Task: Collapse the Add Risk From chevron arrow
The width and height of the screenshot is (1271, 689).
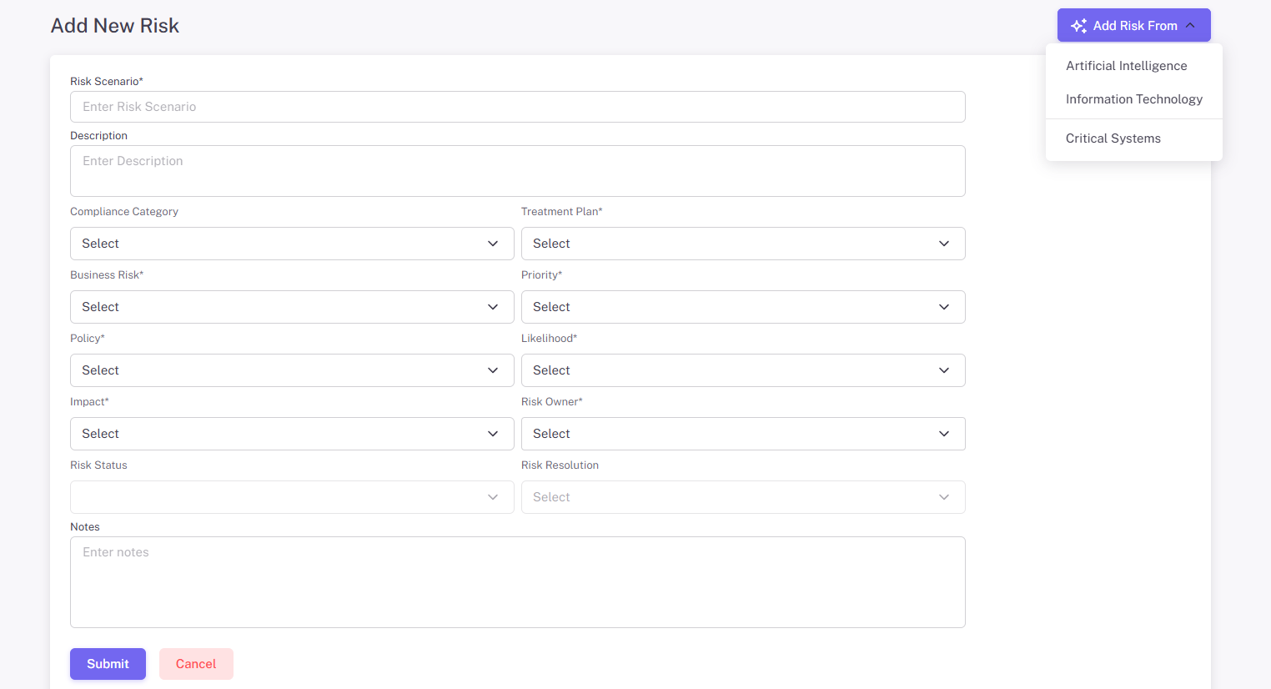Action: [1190, 26]
